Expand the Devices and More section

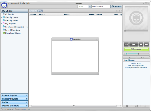[14, 106]
